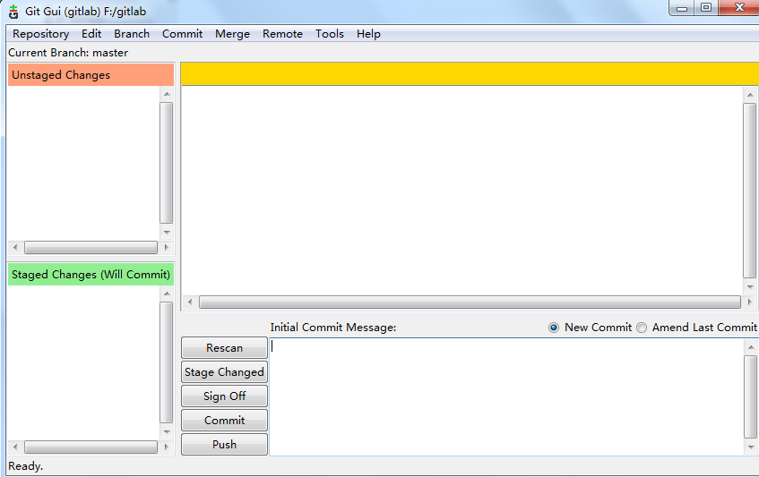Click the Staged Changes (Will Commit) header
The width and height of the screenshot is (759, 477).
91,275
